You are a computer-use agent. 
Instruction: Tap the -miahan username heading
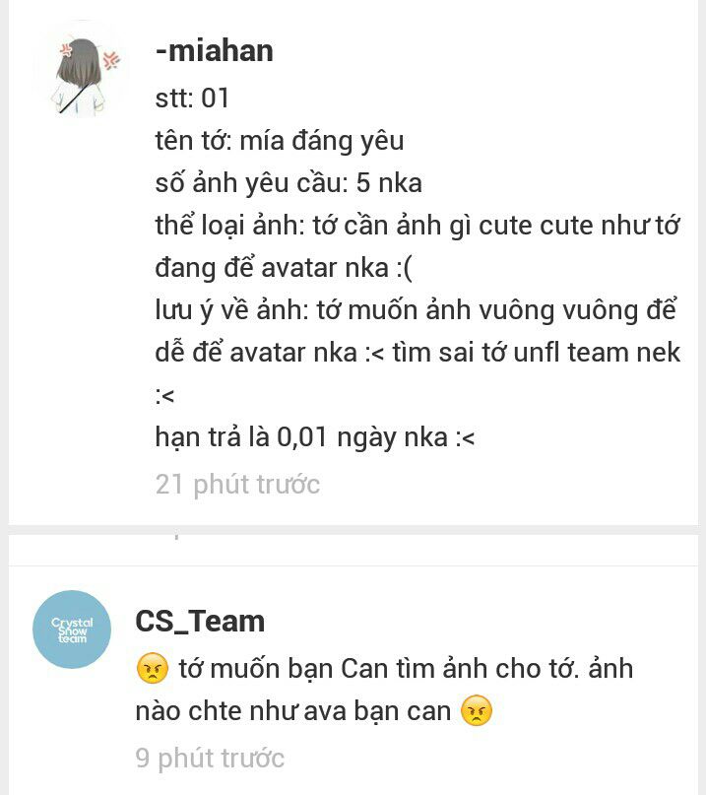click(214, 51)
